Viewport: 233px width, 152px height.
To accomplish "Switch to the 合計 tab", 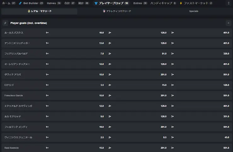I will pos(70,3).
